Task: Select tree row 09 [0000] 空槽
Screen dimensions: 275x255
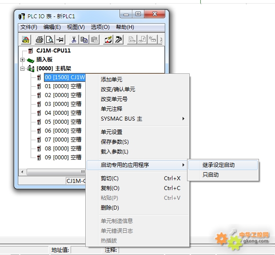Action: click(63, 158)
